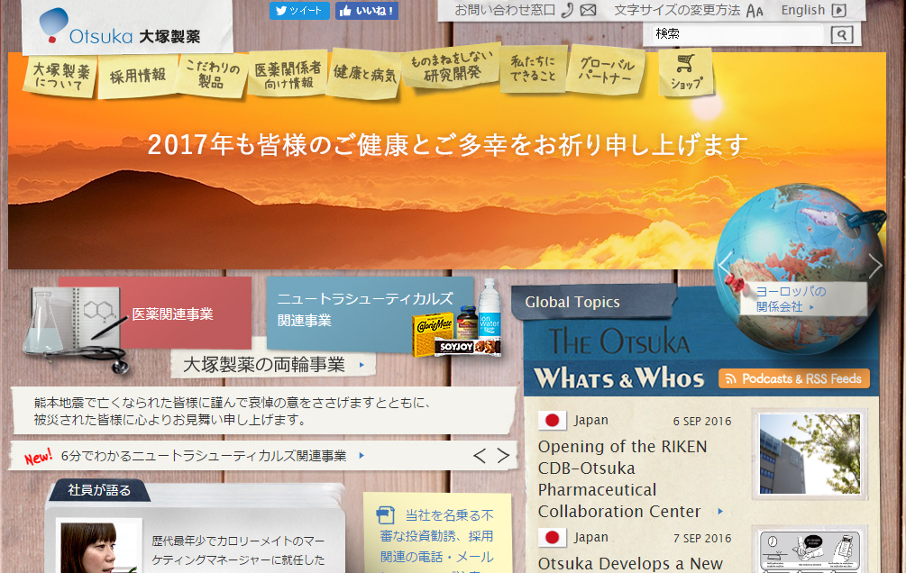Click document icon on yellow notice

tap(386, 514)
